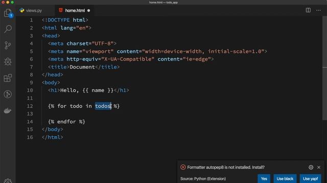Click the macOS green zoom window button
The image size is (327, 183).
tap(12, 2)
